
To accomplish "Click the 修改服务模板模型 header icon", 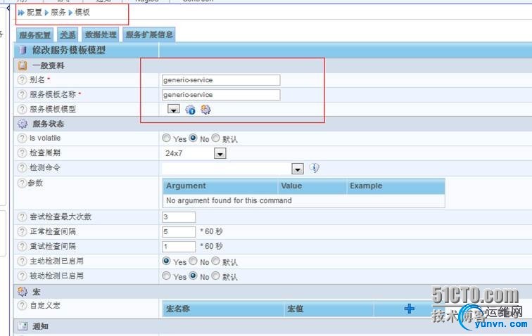I will point(23,50).
